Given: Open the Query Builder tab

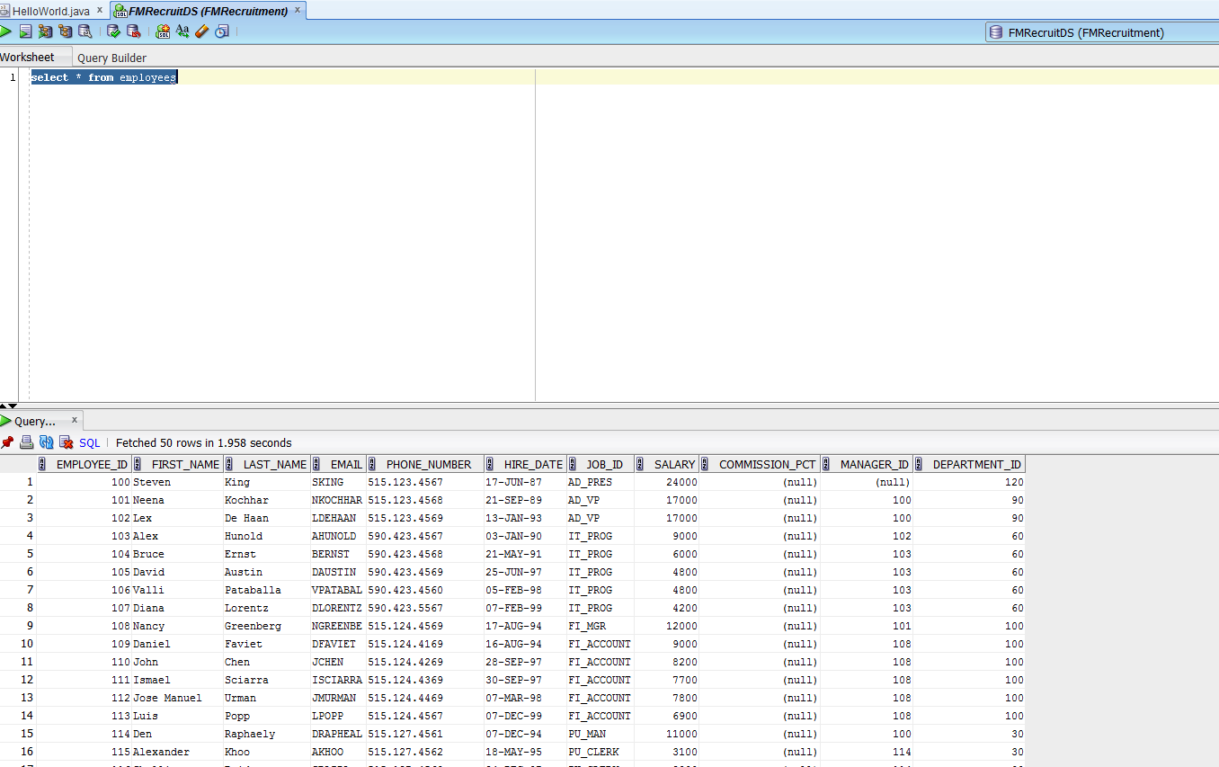Looking at the screenshot, I should (x=111, y=57).
